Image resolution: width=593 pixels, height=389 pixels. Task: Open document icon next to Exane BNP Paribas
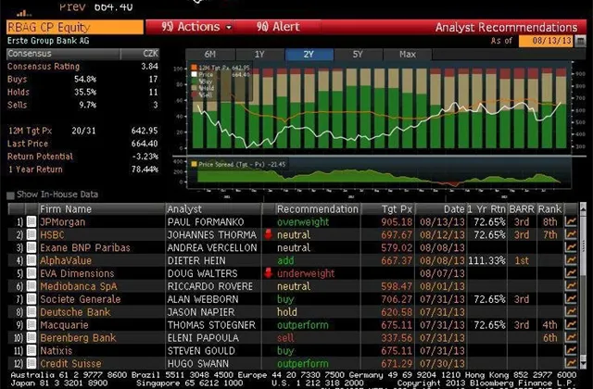[x=32, y=247]
